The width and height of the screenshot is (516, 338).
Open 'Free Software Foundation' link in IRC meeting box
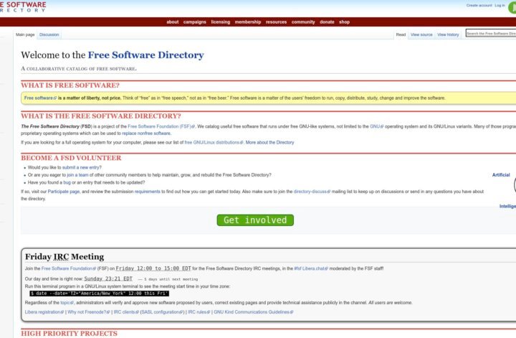point(69,268)
